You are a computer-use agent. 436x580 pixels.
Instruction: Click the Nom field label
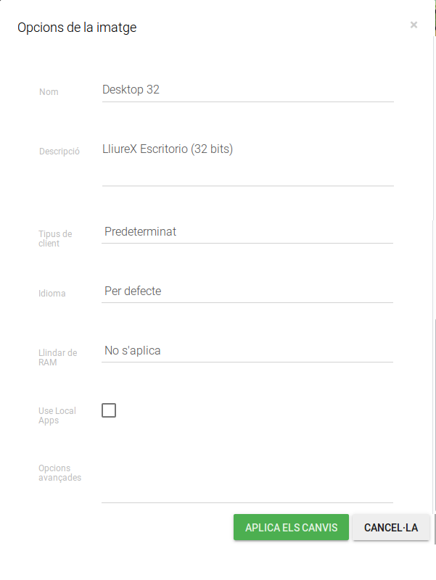(x=49, y=92)
